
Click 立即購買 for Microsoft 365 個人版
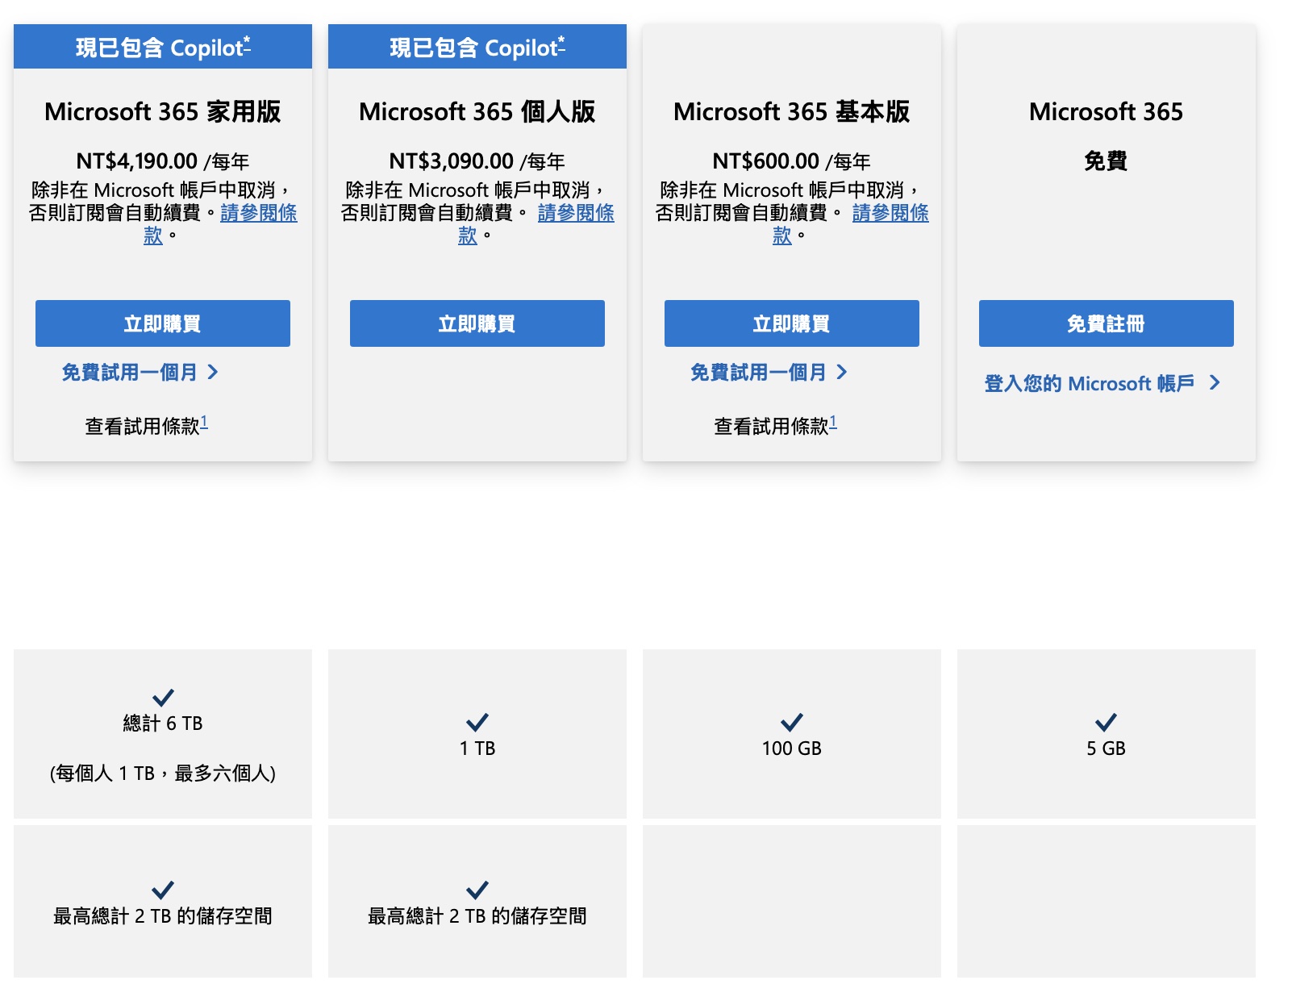(x=477, y=323)
